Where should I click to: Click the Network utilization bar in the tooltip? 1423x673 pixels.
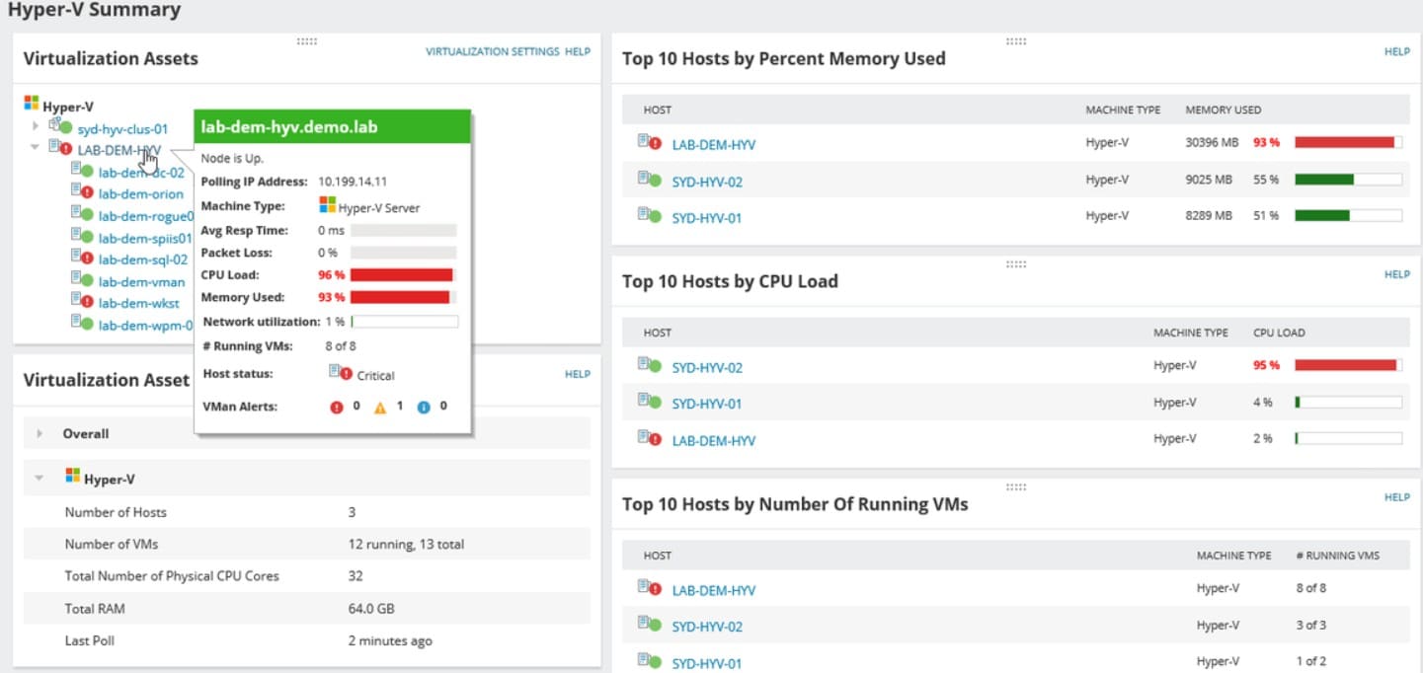point(404,322)
